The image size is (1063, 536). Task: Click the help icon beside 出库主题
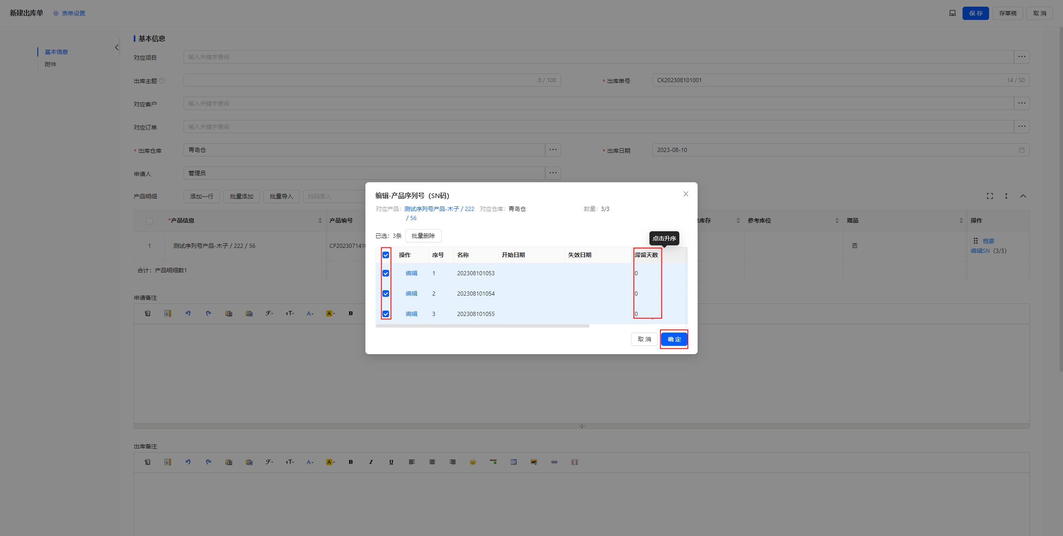click(162, 81)
